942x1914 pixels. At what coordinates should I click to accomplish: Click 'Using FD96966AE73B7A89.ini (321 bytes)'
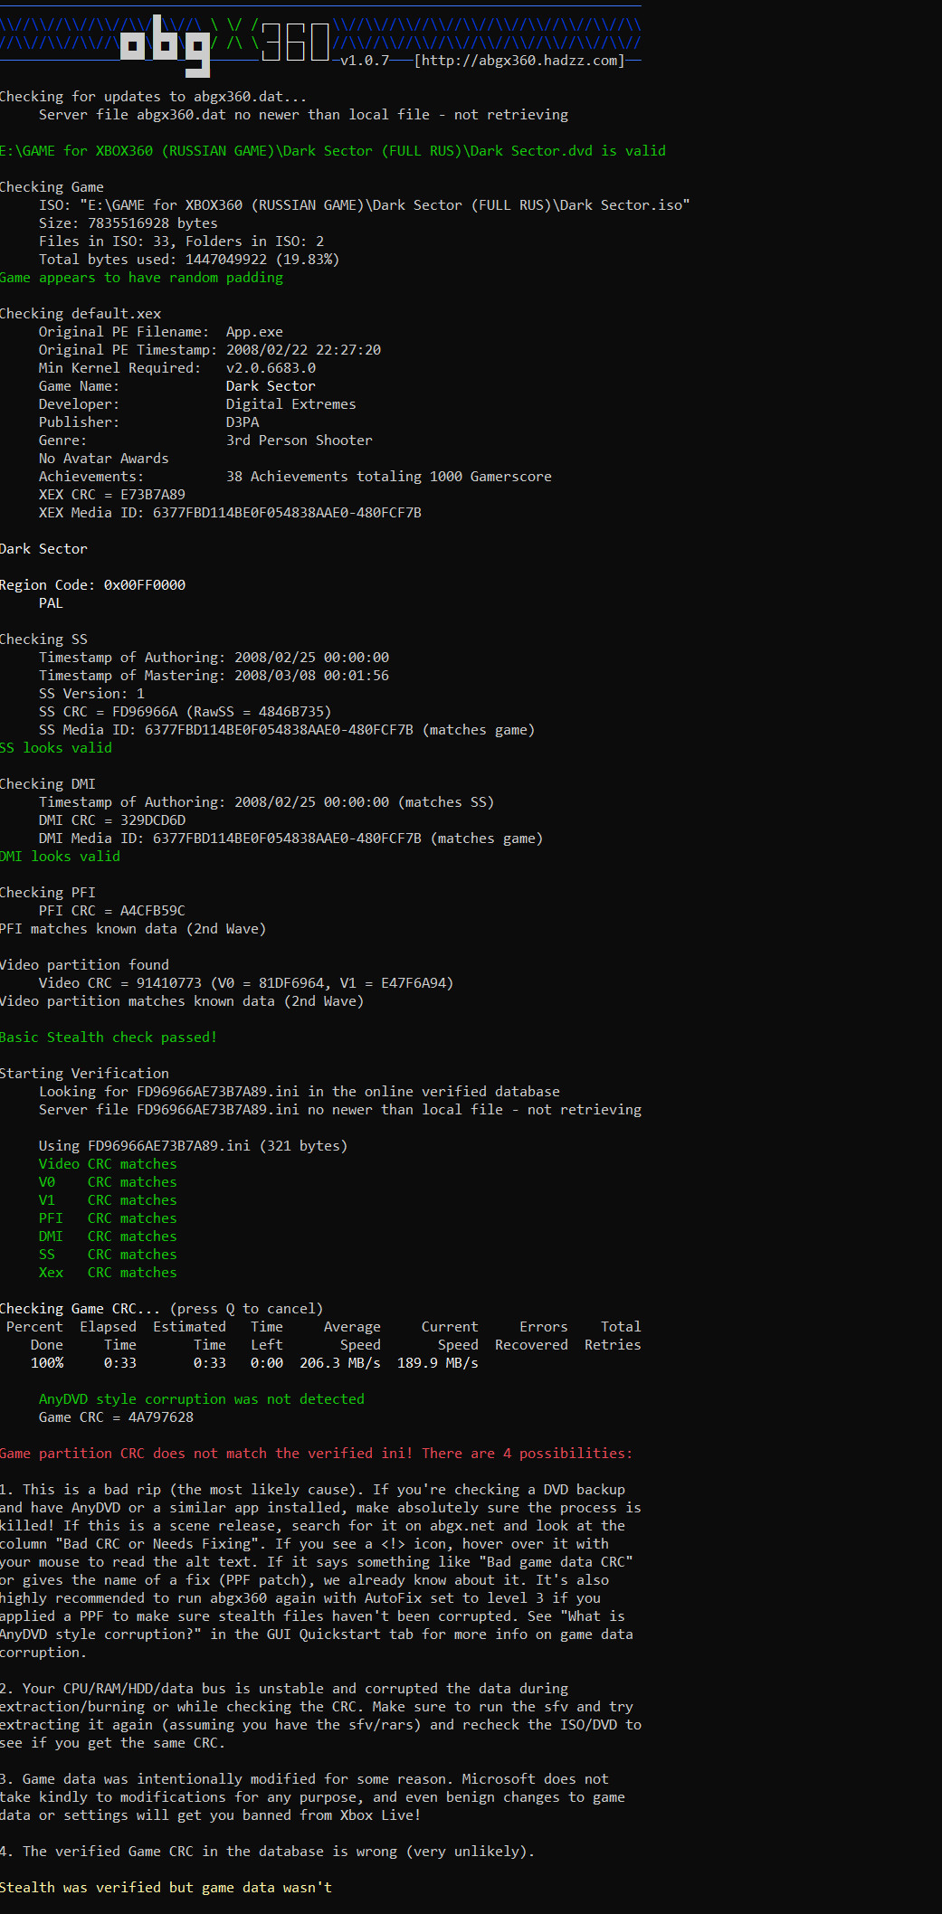pos(193,1146)
